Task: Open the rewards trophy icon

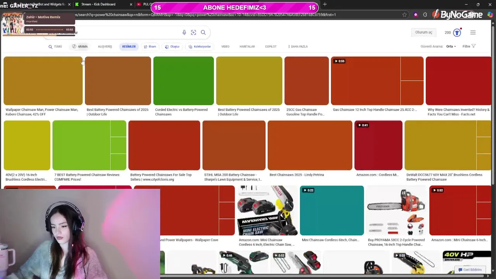Action: pyautogui.click(x=457, y=33)
